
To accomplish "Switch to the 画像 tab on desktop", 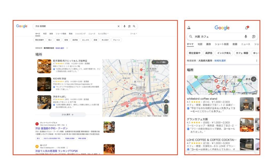I will point(51,34).
